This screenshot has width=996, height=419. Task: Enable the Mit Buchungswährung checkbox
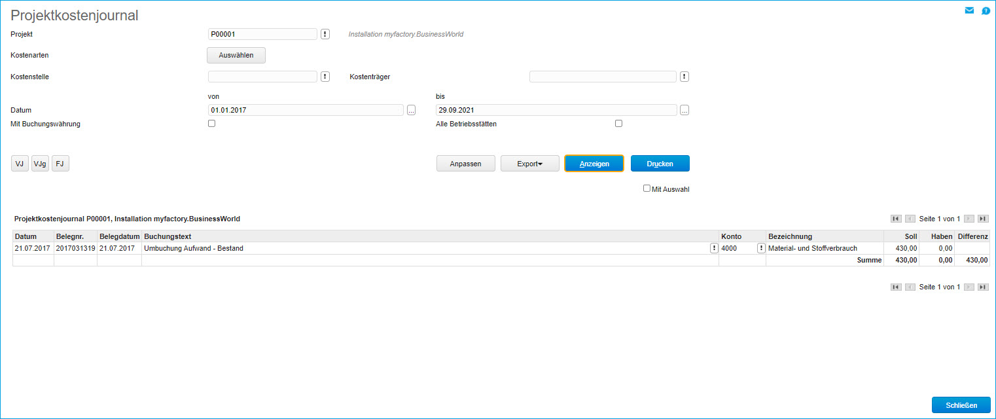211,124
